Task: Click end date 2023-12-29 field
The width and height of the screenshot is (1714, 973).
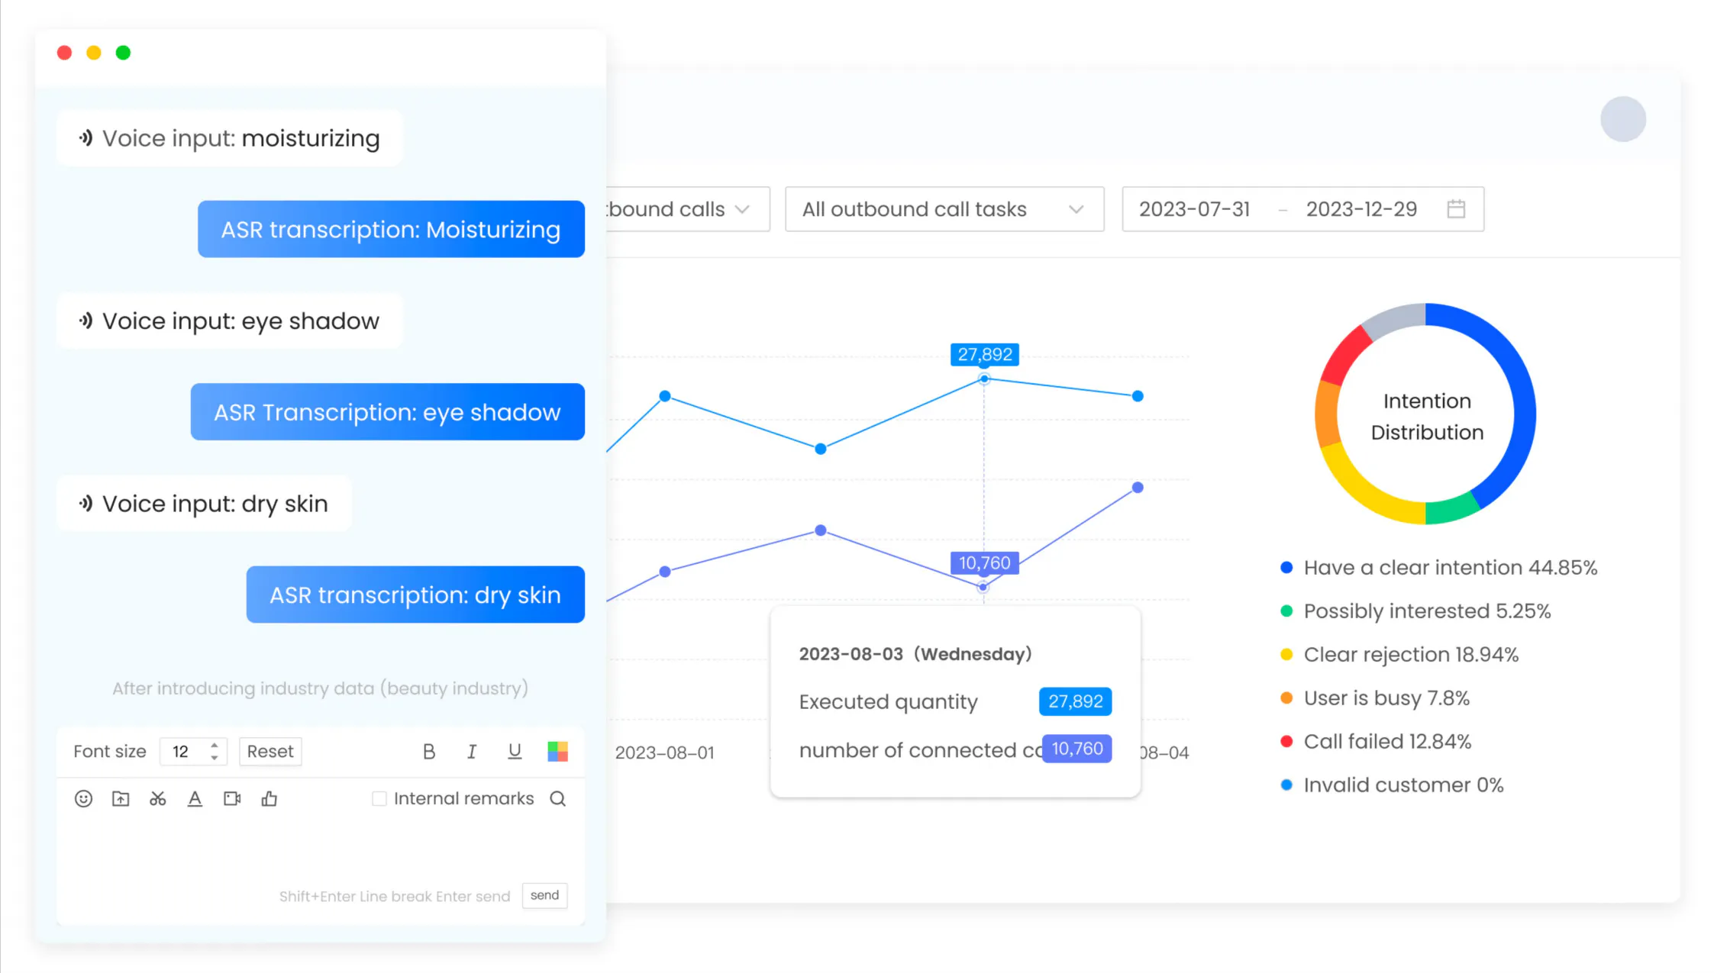Action: tap(1361, 209)
